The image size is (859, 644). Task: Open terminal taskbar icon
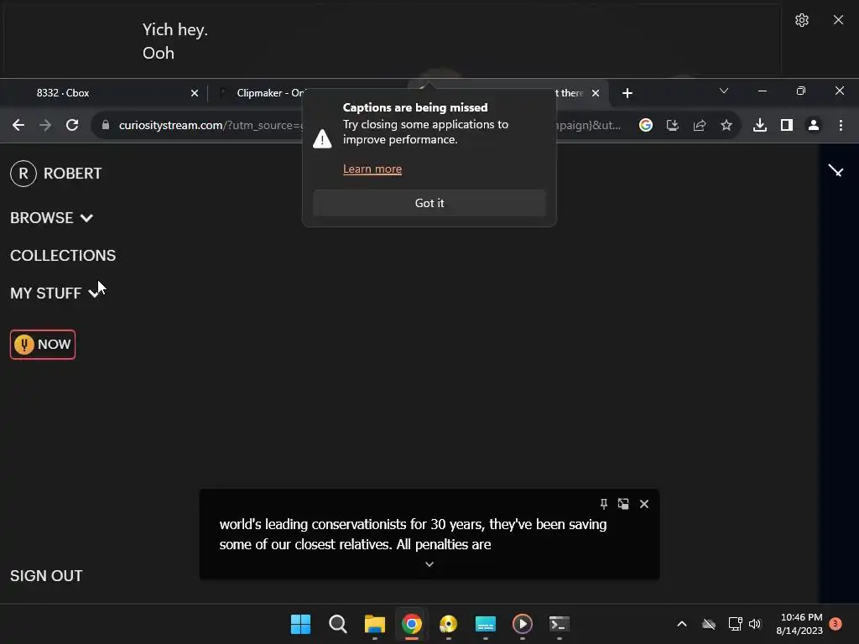[x=560, y=624]
